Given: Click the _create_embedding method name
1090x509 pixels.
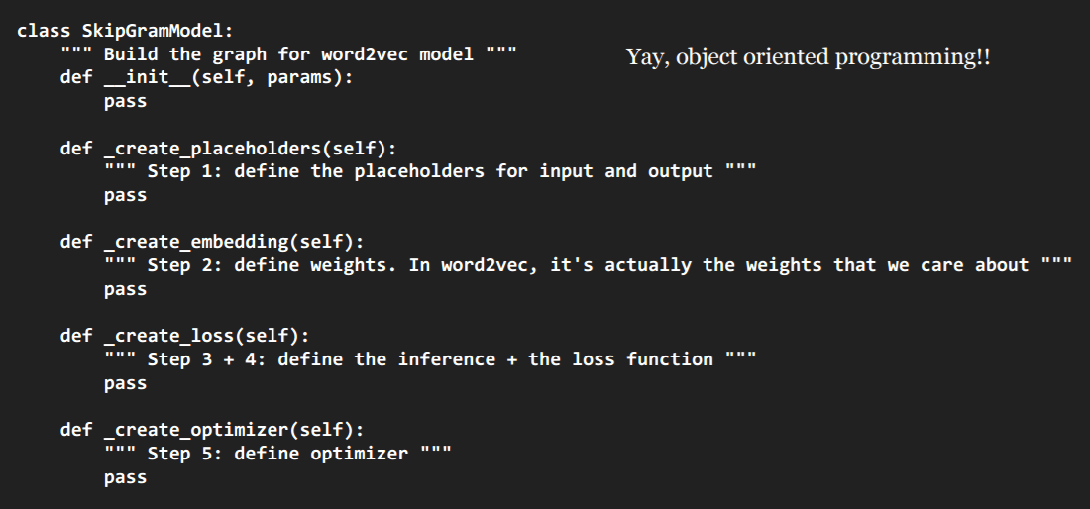Looking at the screenshot, I should click(x=200, y=242).
